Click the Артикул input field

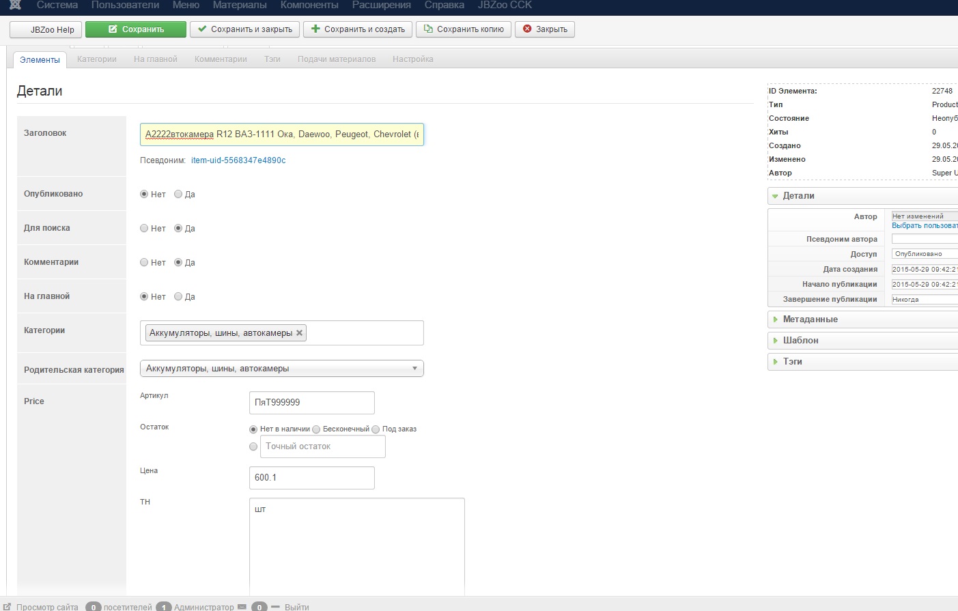pos(311,403)
